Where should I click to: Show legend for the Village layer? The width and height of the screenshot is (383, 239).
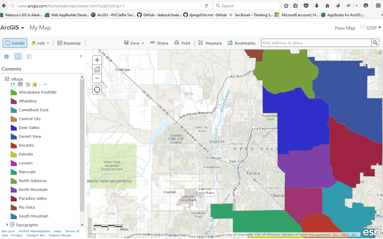(13, 84)
